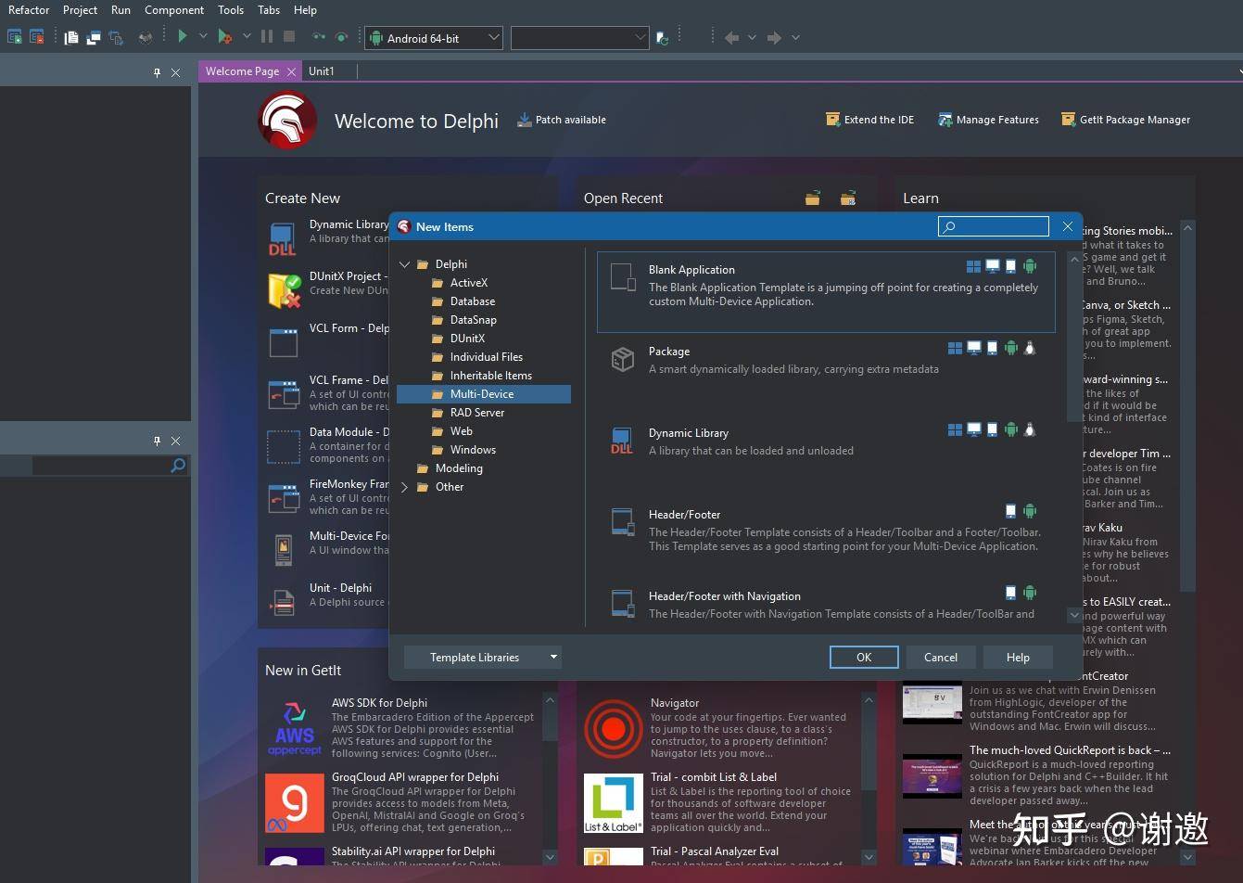This screenshot has width=1243, height=883.
Task: Click the Stop program toolbar icon
Action: 289,36
